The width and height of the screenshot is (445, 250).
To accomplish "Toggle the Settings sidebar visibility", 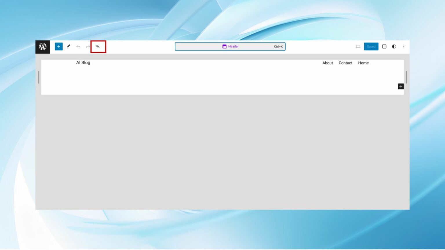I will [384, 46].
